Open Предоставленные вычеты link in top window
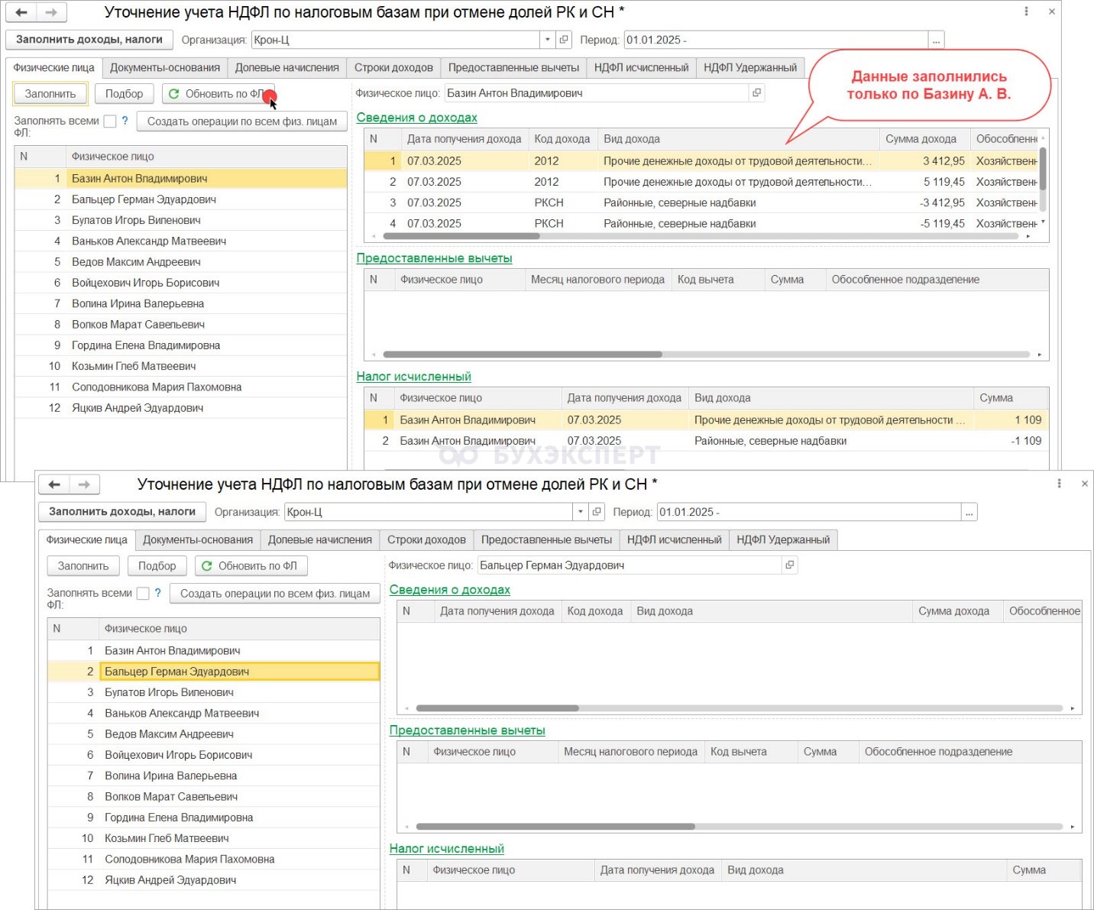The width and height of the screenshot is (1094, 910). pos(434,257)
